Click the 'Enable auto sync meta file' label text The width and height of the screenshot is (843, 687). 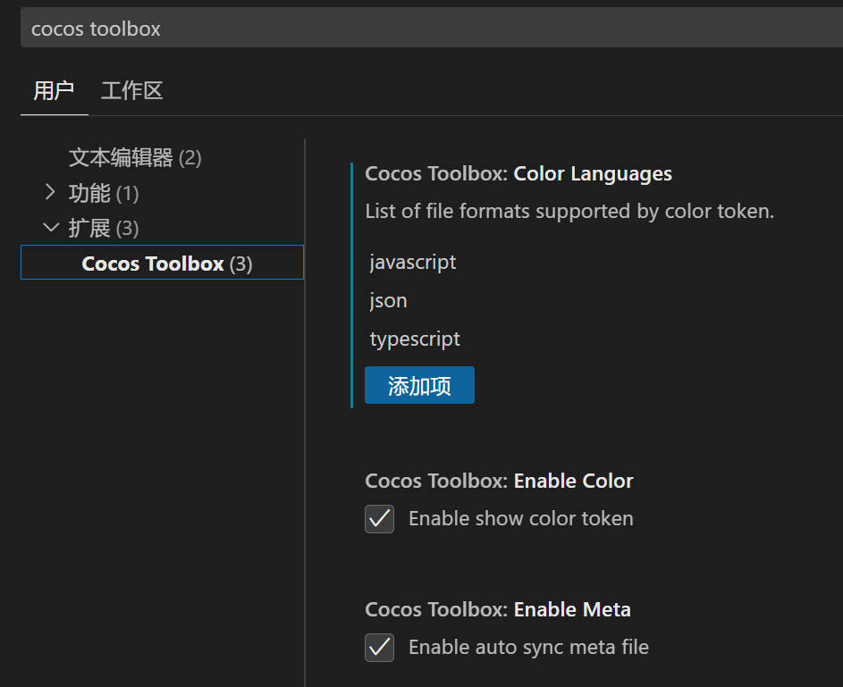tap(528, 647)
